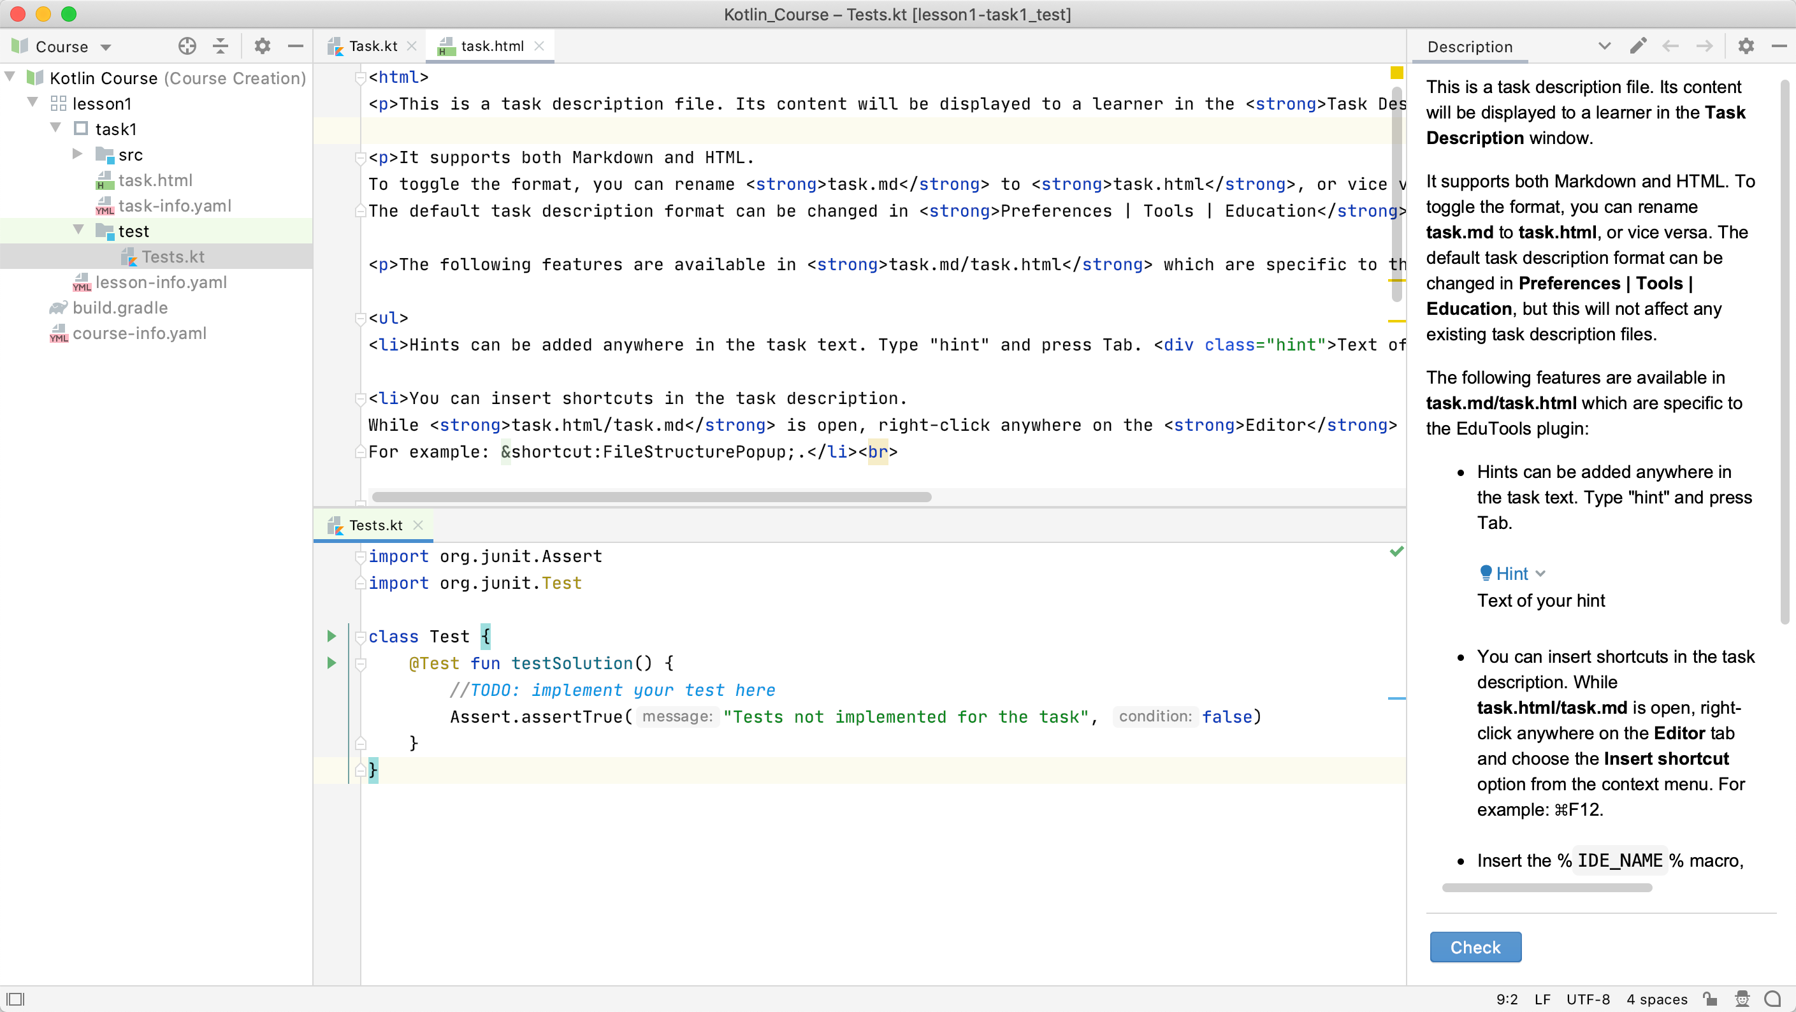The image size is (1796, 1012).
Task: Click the testSolution function name
Action: coord(572,663)
